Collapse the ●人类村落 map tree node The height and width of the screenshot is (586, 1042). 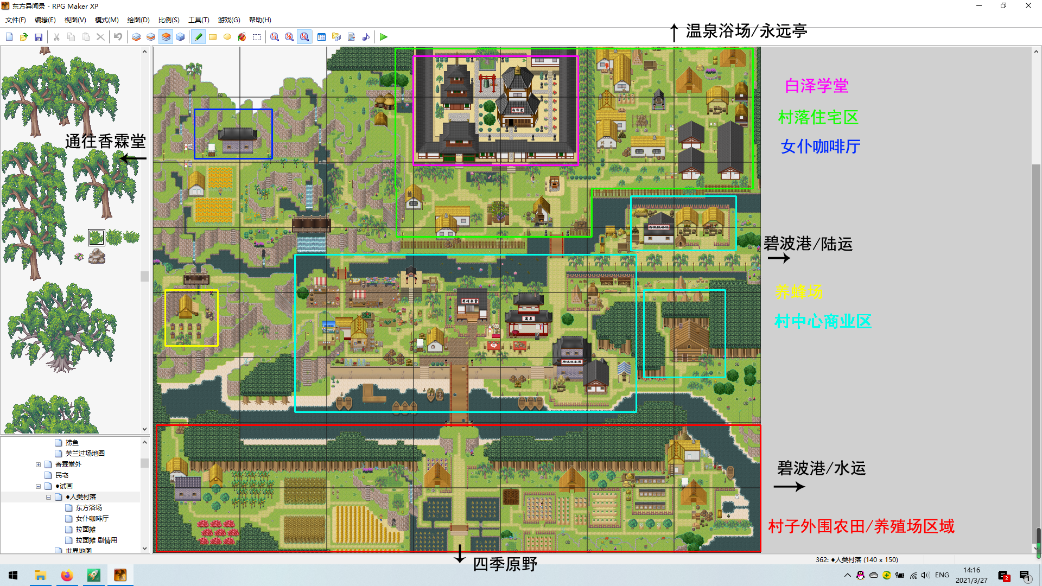click(x=48, y=497)
